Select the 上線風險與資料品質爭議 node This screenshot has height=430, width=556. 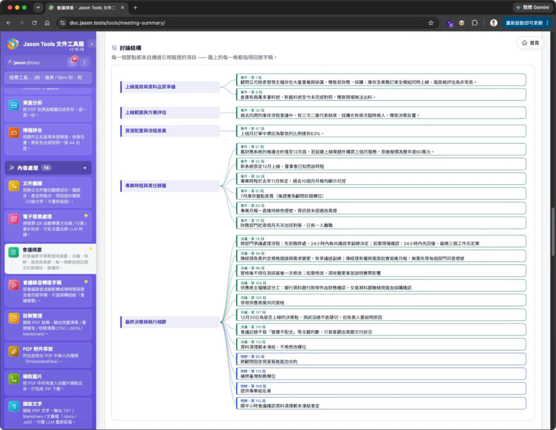coord(170,87)
